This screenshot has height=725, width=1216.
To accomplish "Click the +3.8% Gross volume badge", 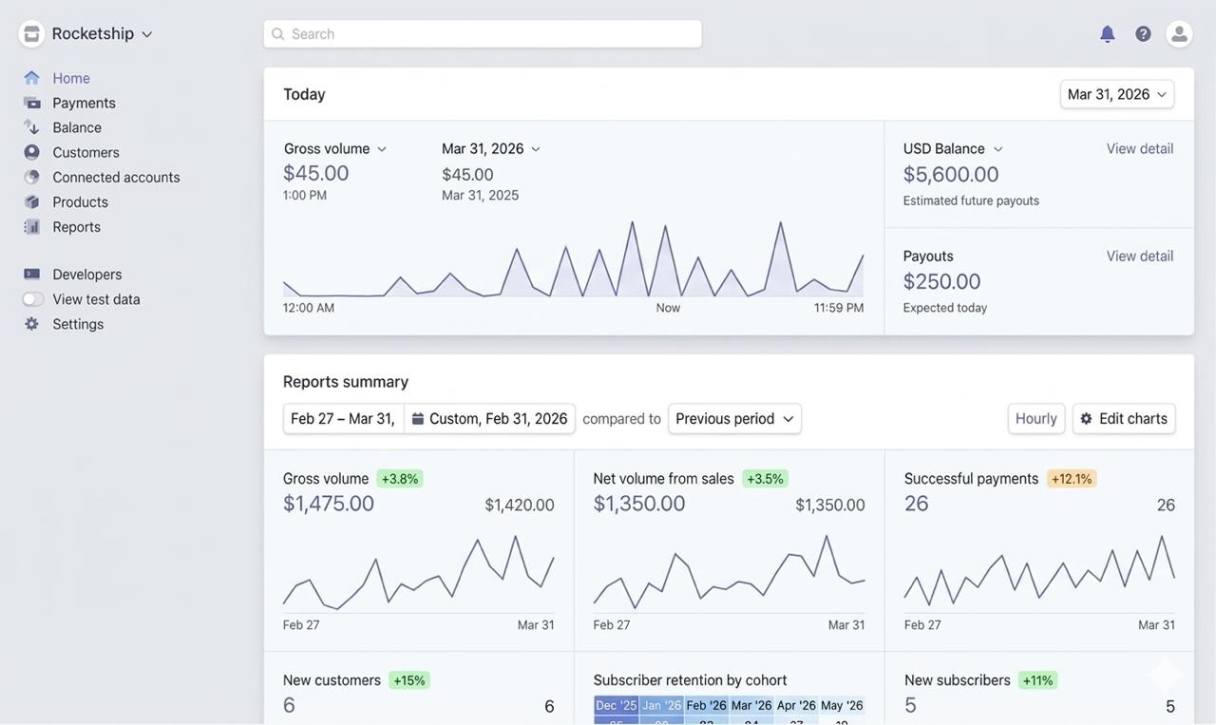I will click(x=400, y=479).
